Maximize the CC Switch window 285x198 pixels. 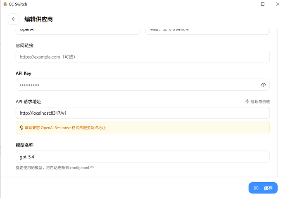point(263,4)
